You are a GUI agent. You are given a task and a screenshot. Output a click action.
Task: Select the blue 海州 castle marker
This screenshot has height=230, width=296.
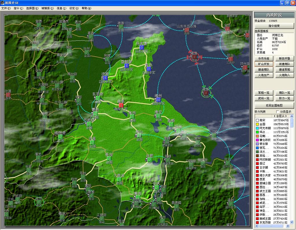tap(158, 99)
